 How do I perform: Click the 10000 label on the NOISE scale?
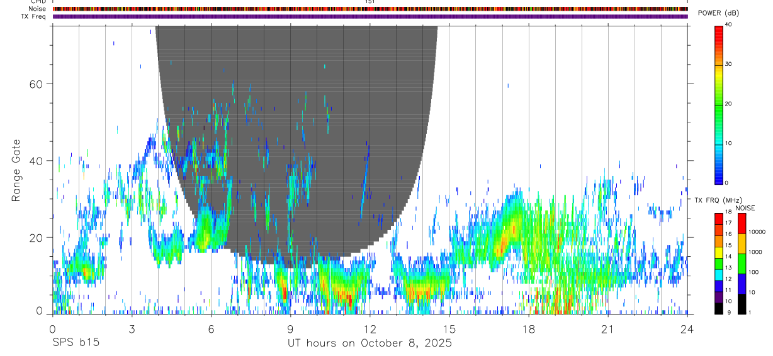(757, 232)
